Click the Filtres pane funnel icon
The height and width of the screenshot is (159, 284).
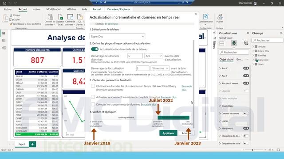tap(214, 38)
